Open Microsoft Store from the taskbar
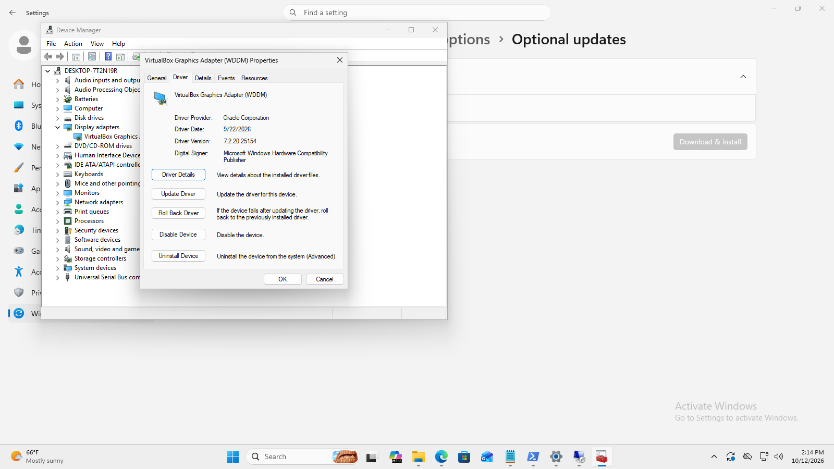Screen dimensions: 834x469 464,456
